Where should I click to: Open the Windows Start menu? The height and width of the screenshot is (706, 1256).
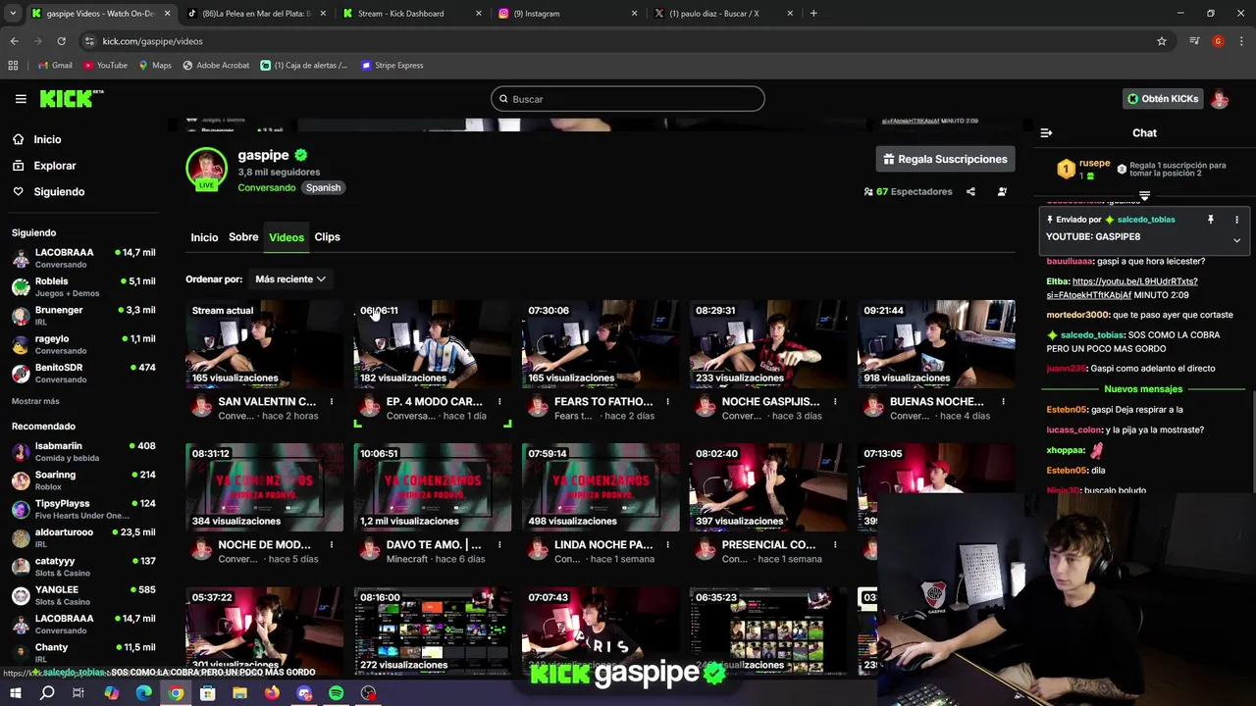[15, 693]
